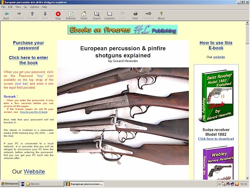
Task: Open About with the question mark icon
Action: [x=161, y=14]
